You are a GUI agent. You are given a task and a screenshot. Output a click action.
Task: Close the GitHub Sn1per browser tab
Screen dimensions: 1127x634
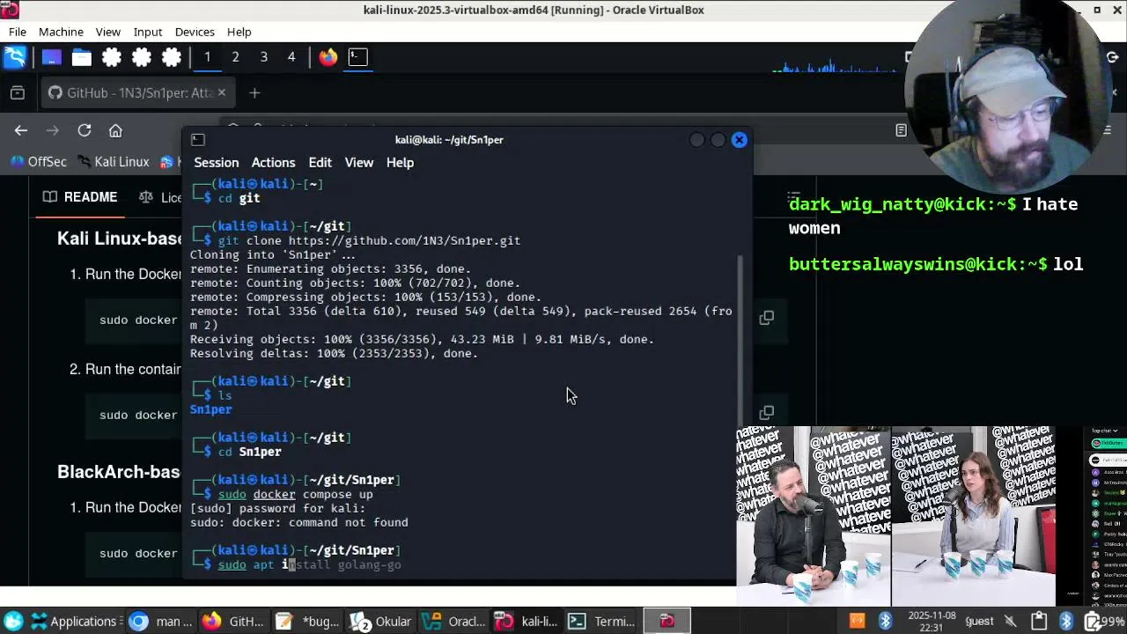[221, 92]
